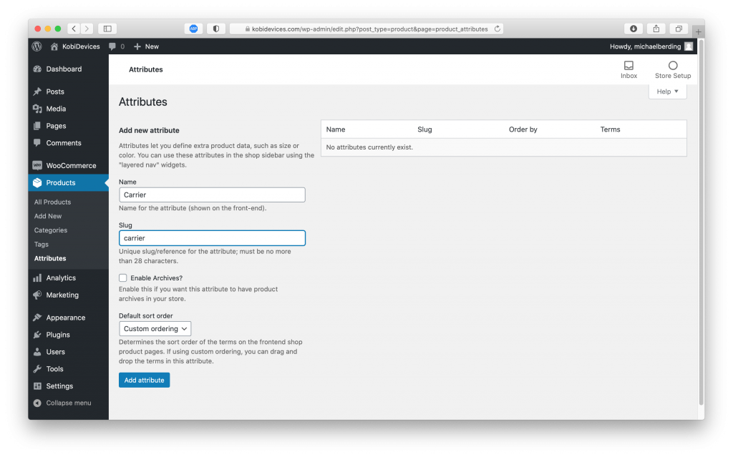Click the ABP ad blocker extension icon
This screenshot has height=457, width=733.
pyautogui.click(x=193, y=29)
